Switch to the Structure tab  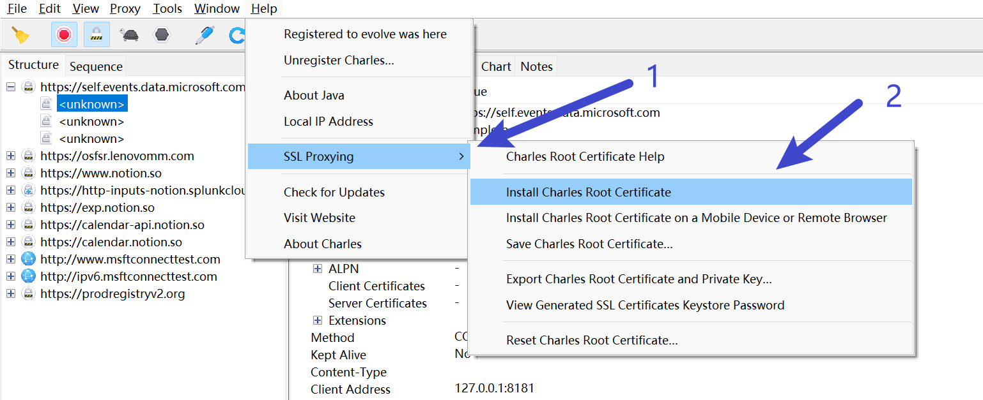pyautogui.click(x=33, y=65)
